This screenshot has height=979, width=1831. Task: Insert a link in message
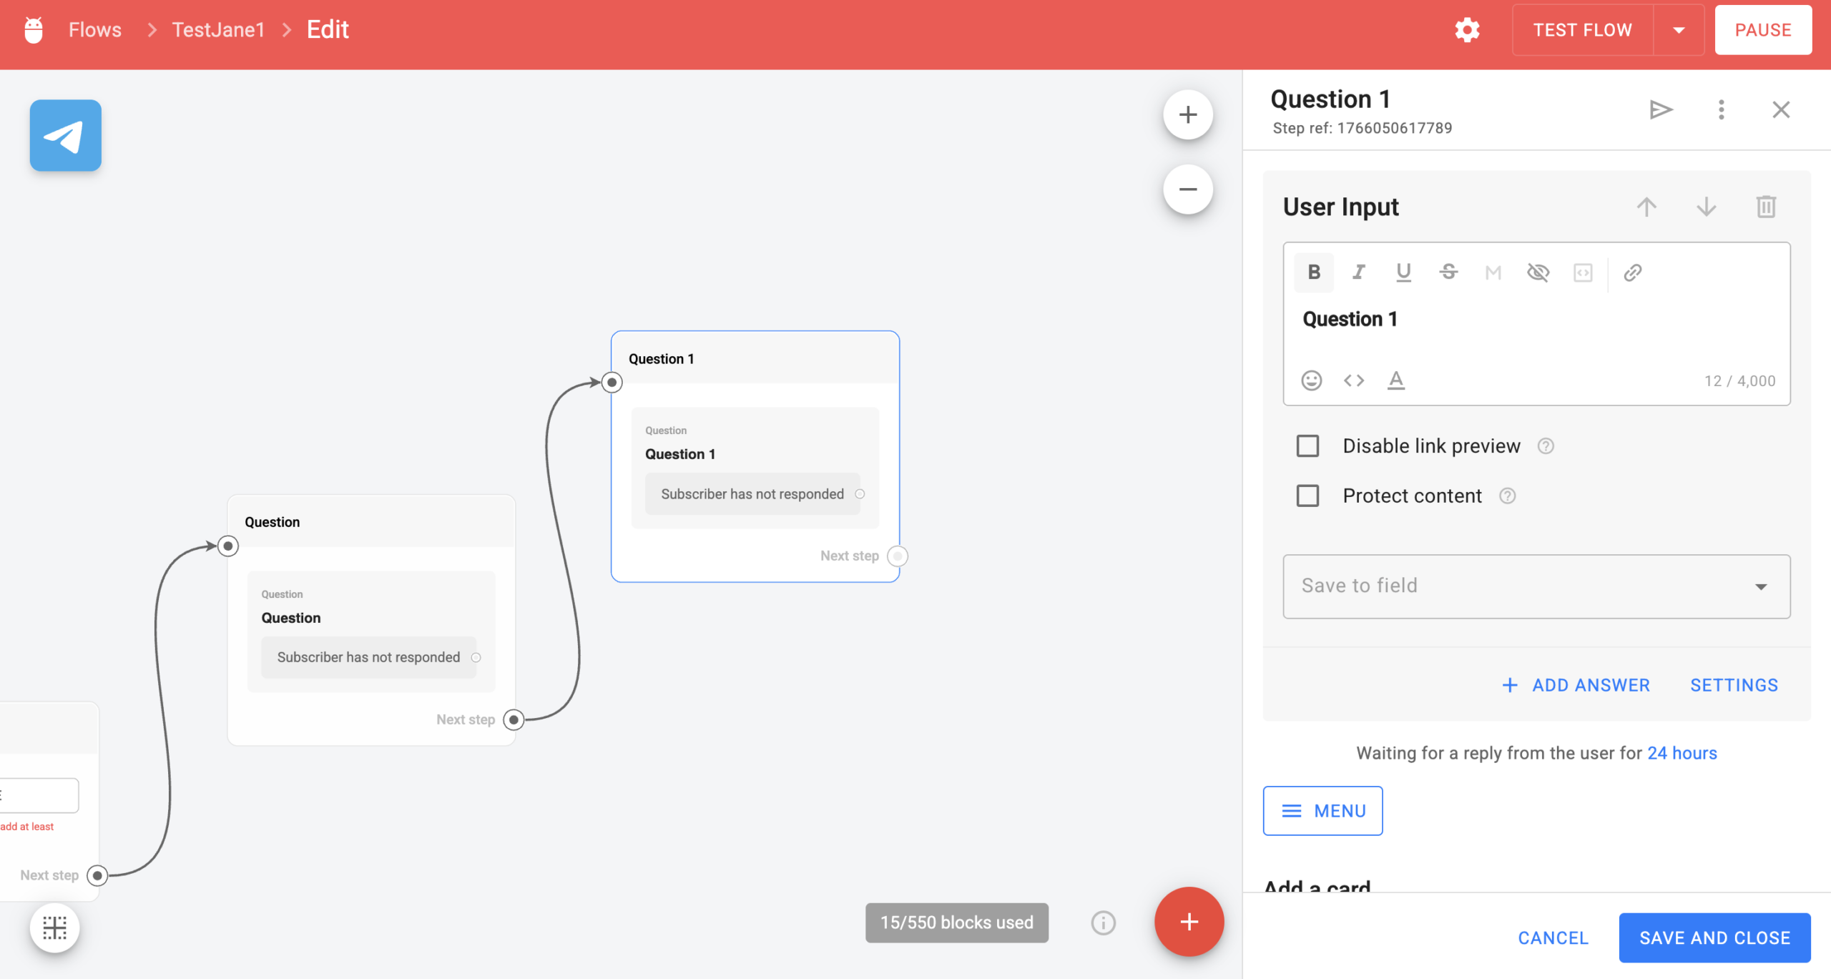pos(1632,272)
